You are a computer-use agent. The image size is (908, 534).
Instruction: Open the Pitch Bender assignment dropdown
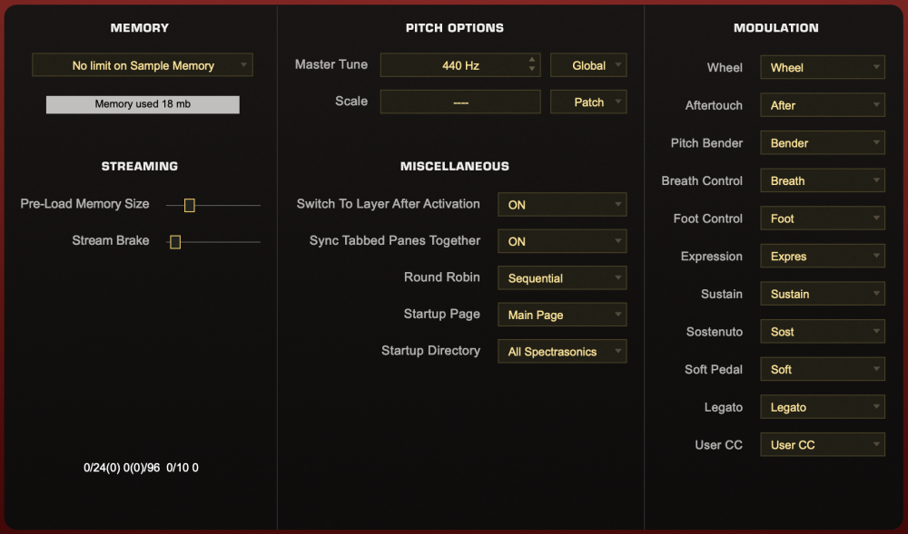(822, 143)
